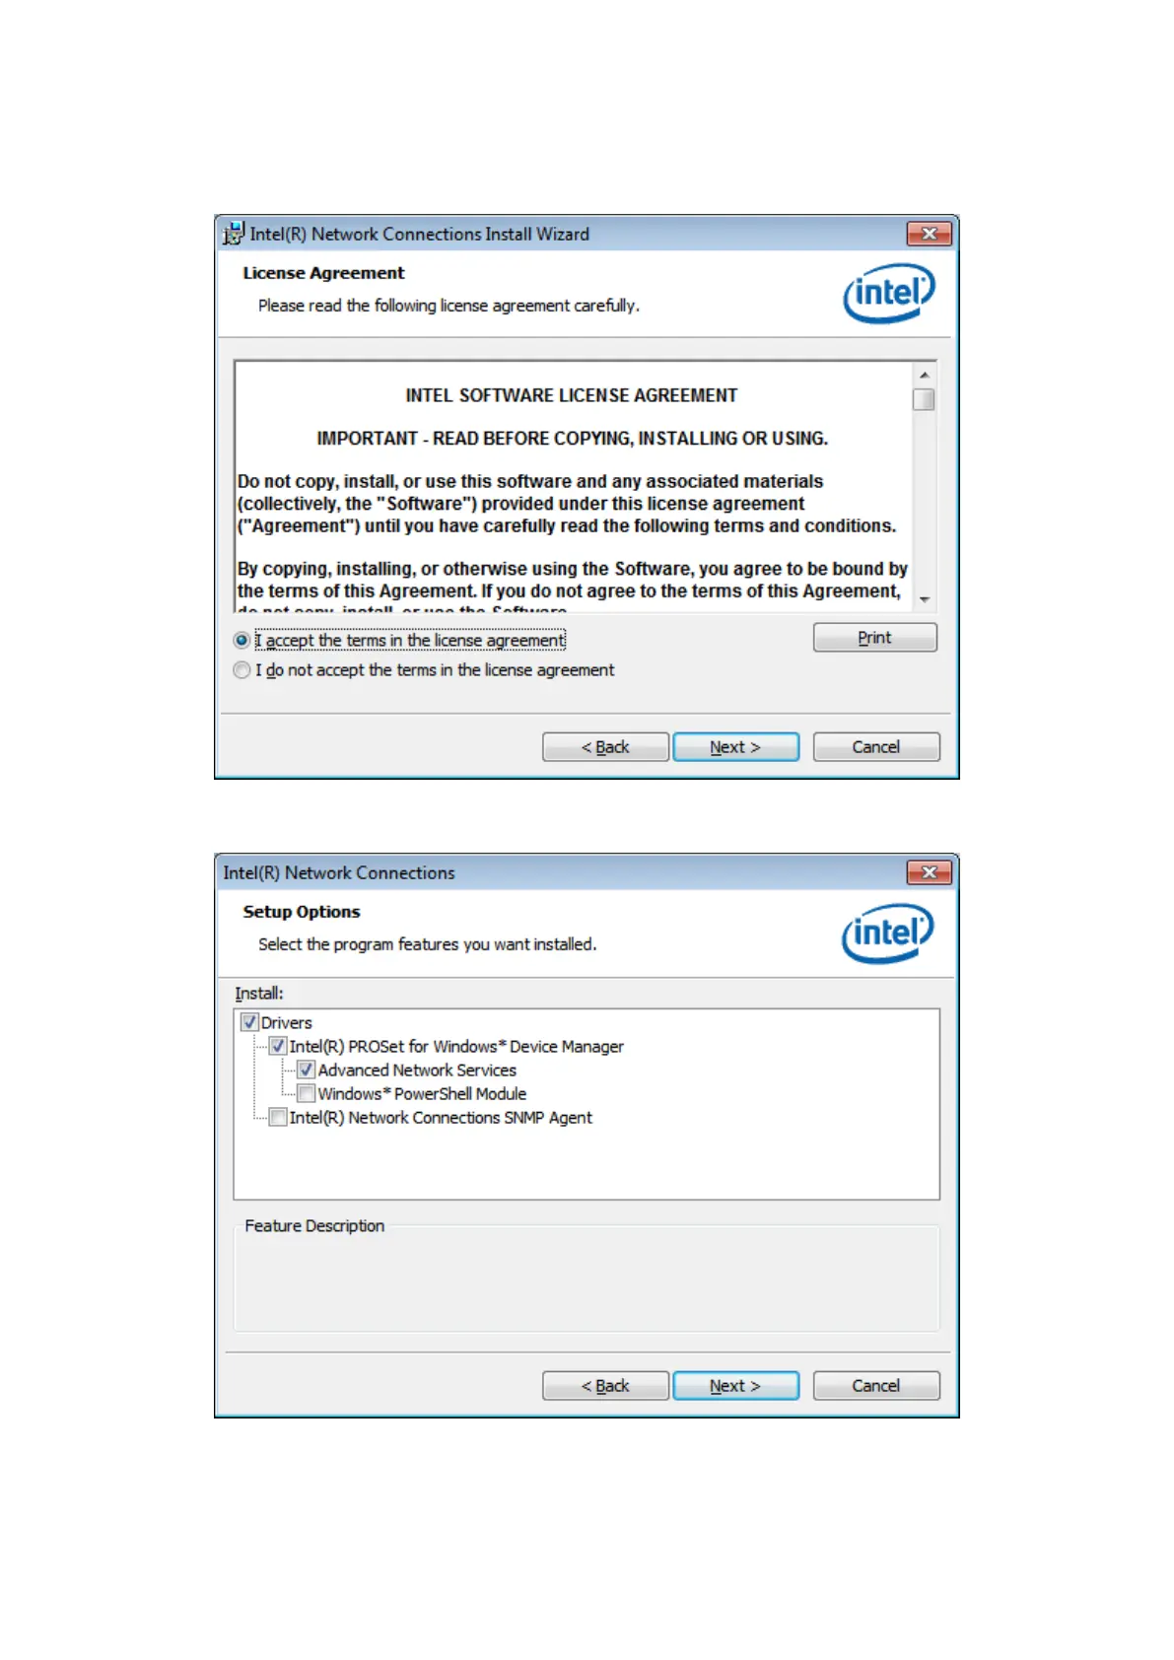
Task: Close the Setup Options dialog window
Action: [929, 872]
